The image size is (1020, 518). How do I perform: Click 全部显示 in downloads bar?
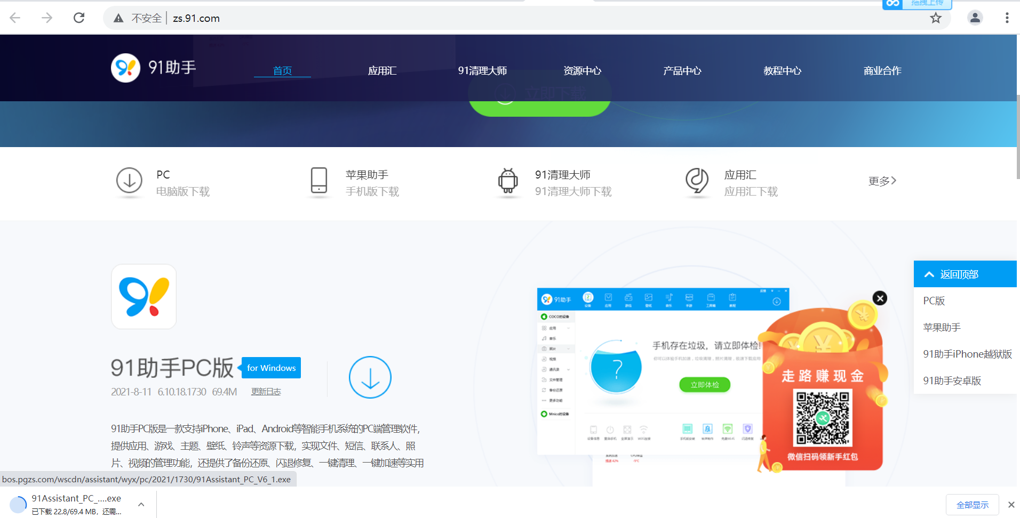pos(972,505)
